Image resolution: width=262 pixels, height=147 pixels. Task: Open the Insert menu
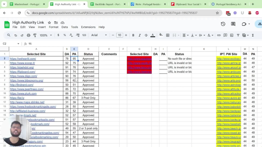tap(42, 27)
